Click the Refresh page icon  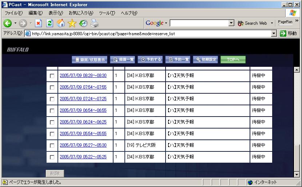point(50,23)
